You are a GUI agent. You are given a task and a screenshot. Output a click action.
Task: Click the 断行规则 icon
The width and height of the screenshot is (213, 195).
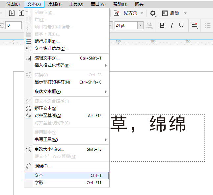[x=28, y=41]
